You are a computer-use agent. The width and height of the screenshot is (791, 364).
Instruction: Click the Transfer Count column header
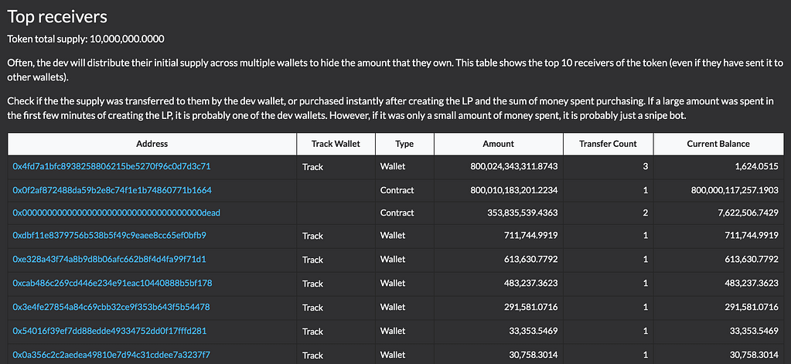[x=608, y=145]
